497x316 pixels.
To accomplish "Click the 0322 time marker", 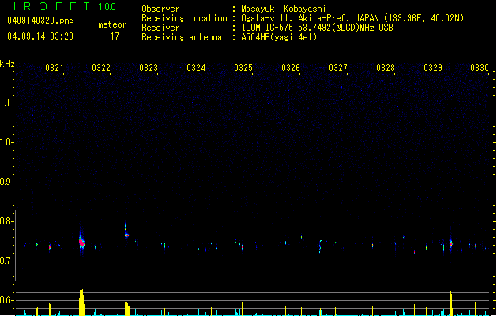I will pyautogui.click(x=101, y=67).
